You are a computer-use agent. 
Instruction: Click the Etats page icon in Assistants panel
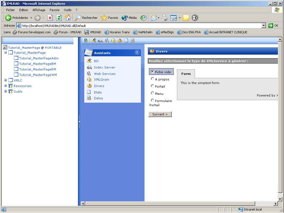click(x=89, y=92)
